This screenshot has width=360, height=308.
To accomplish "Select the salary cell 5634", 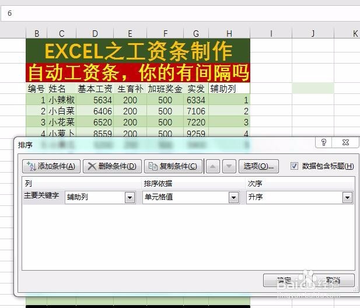I will pos(95,100).
